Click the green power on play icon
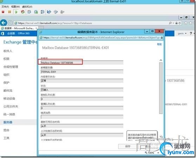196x158 pixels. point(16,12)
